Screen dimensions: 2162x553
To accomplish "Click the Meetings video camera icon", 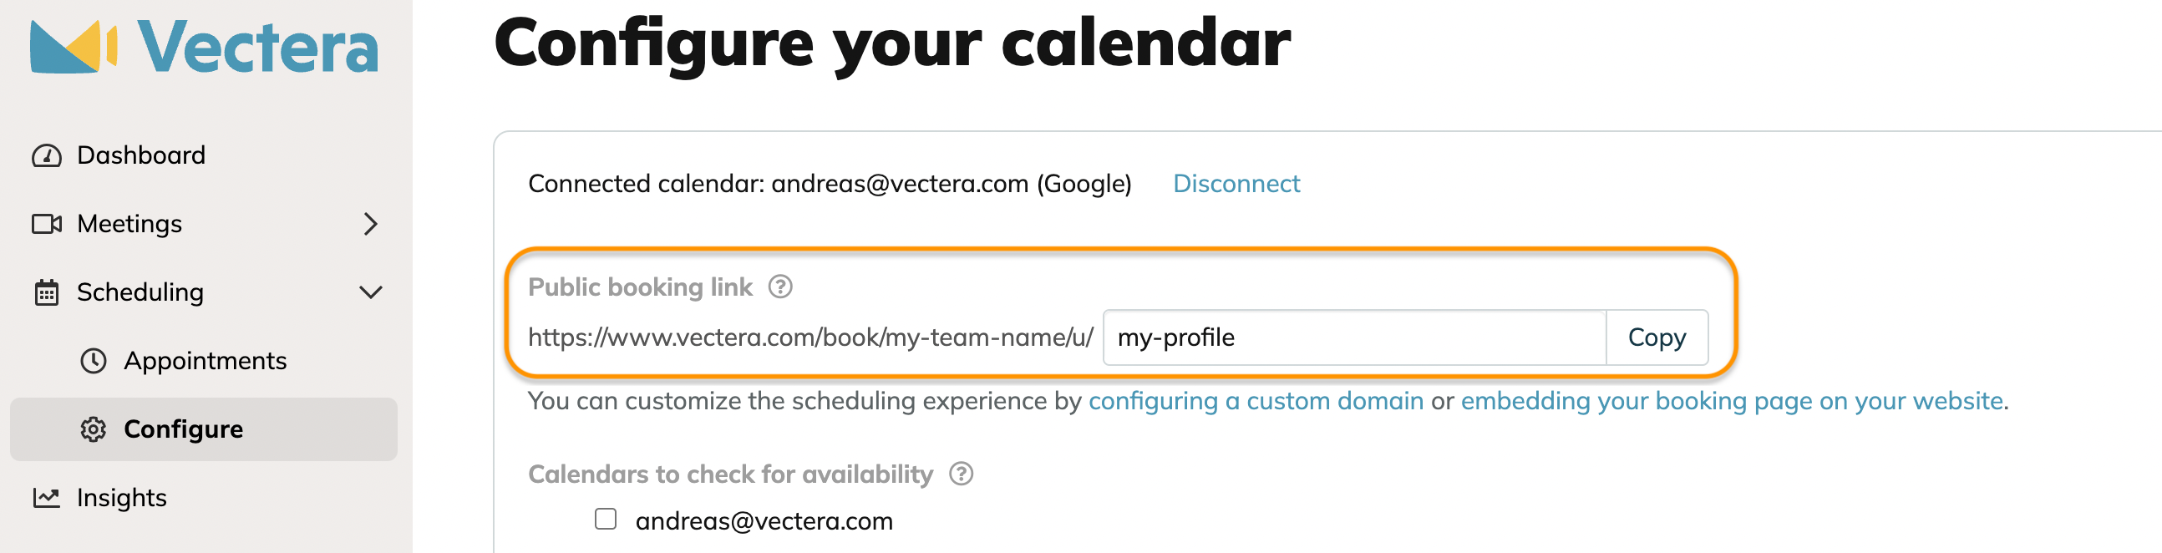I will [x=47, y=224].
